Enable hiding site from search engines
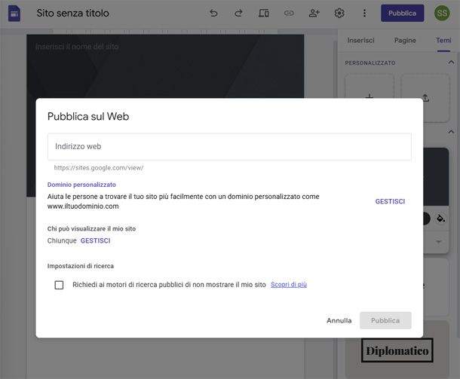Viewport: 460px width, 379px height. 59,285
